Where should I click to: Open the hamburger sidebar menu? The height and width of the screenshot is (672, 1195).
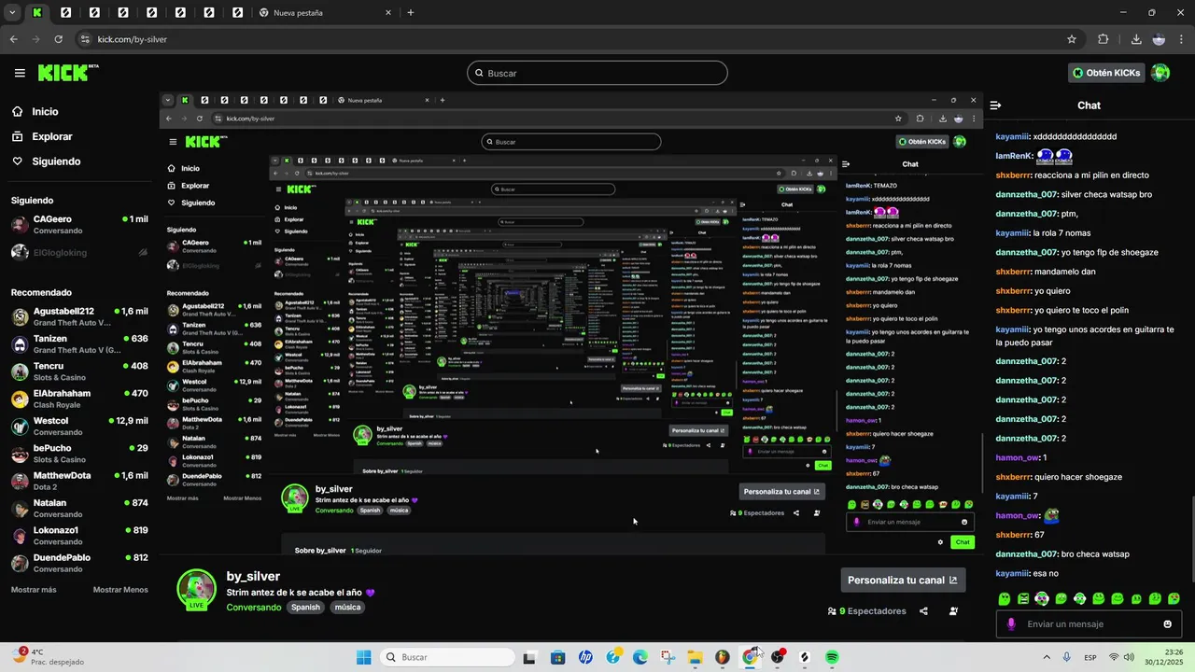[20, 73]
